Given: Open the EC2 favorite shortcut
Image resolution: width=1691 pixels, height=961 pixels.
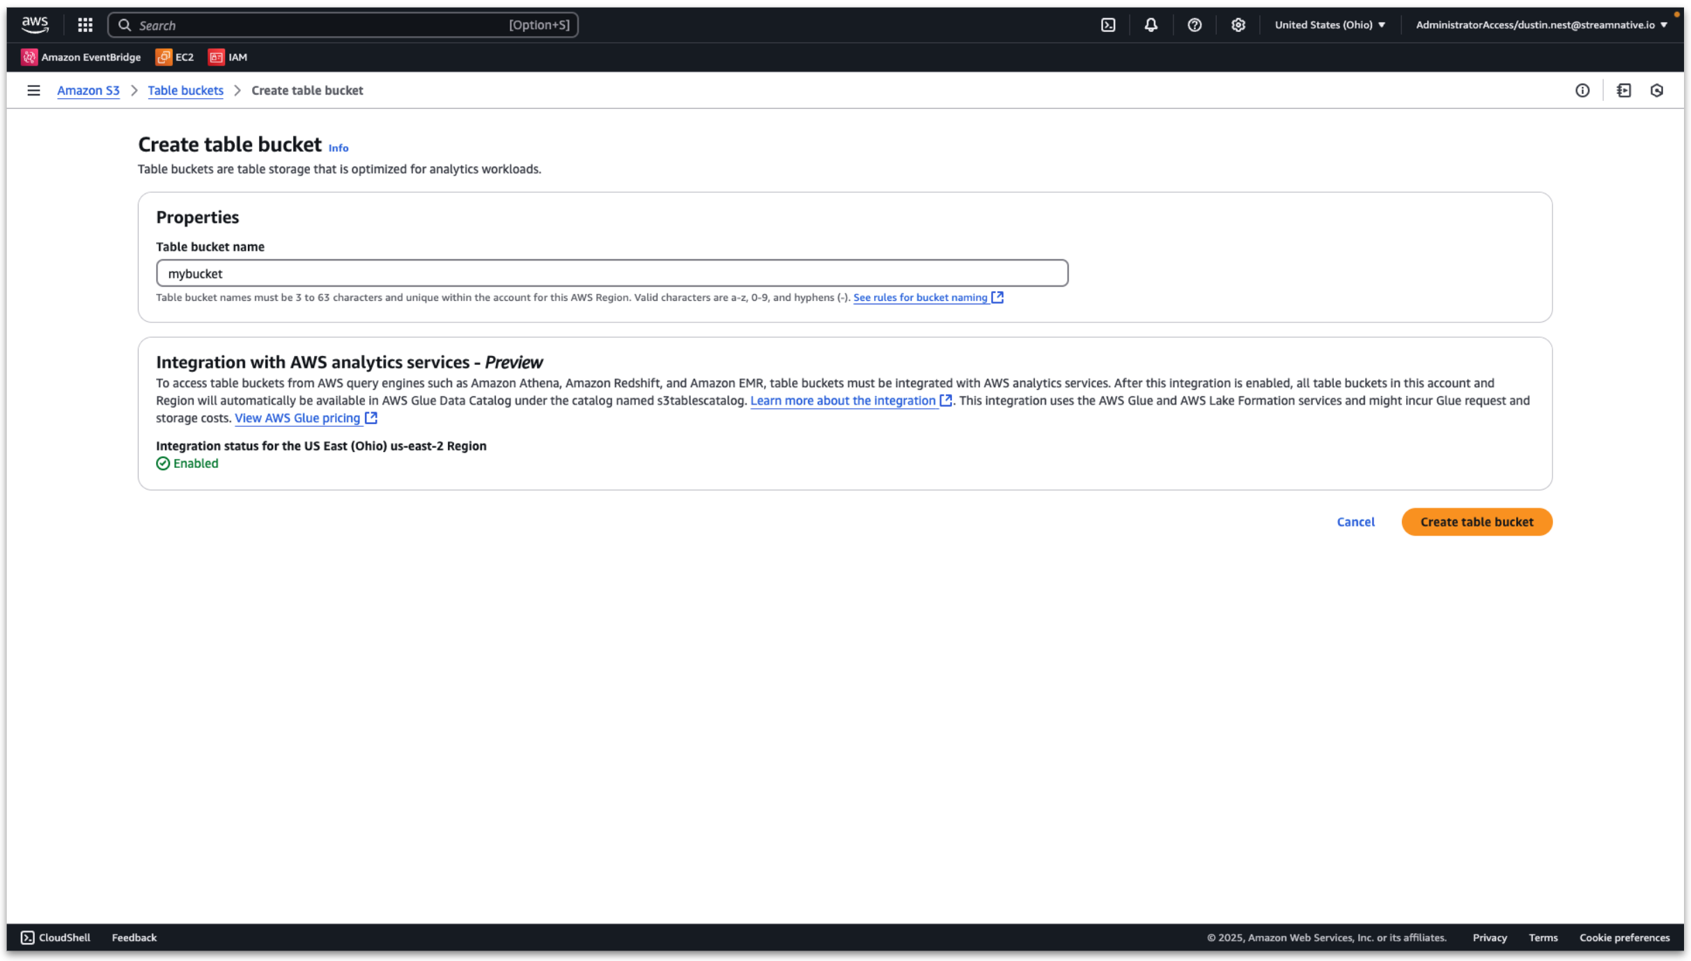Looking at the screenshot, I should point(175,57).
